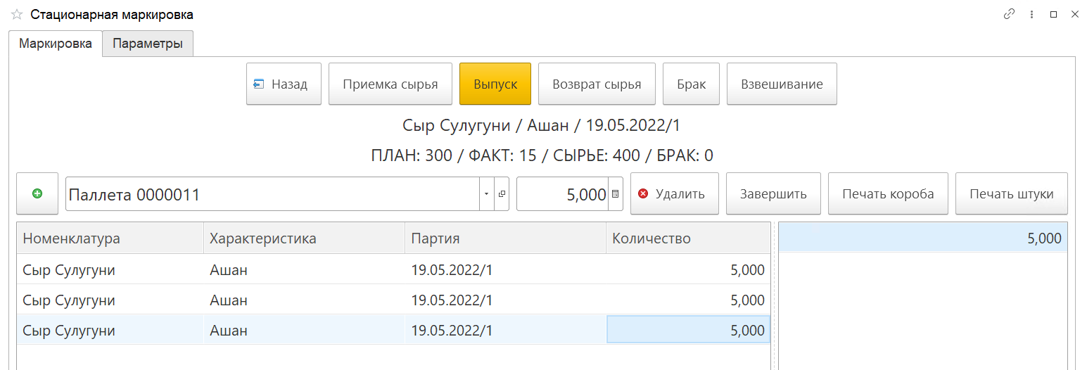Click the favorites star icon
The height and width of the screenshot is (370, 1087).
point(17,14)
